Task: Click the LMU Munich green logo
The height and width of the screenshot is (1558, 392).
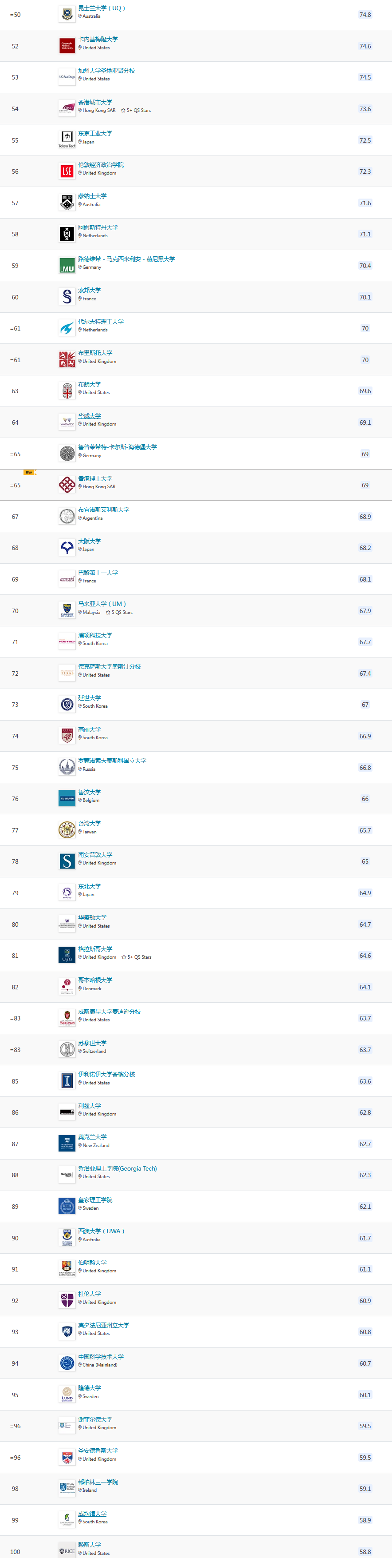Action: (x=67, y=266)
